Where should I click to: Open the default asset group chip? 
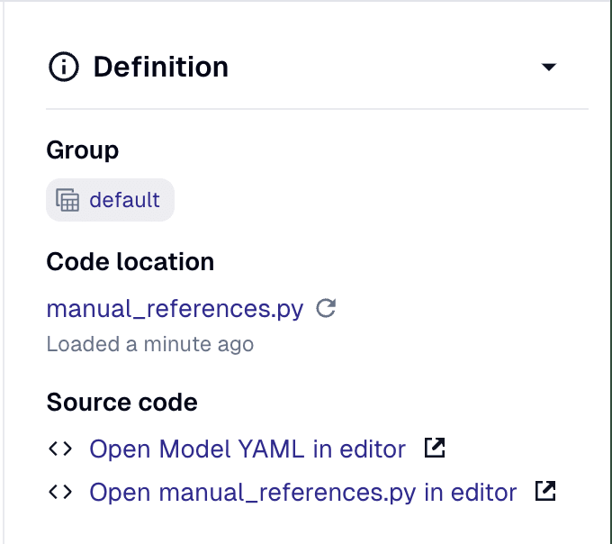110,200
